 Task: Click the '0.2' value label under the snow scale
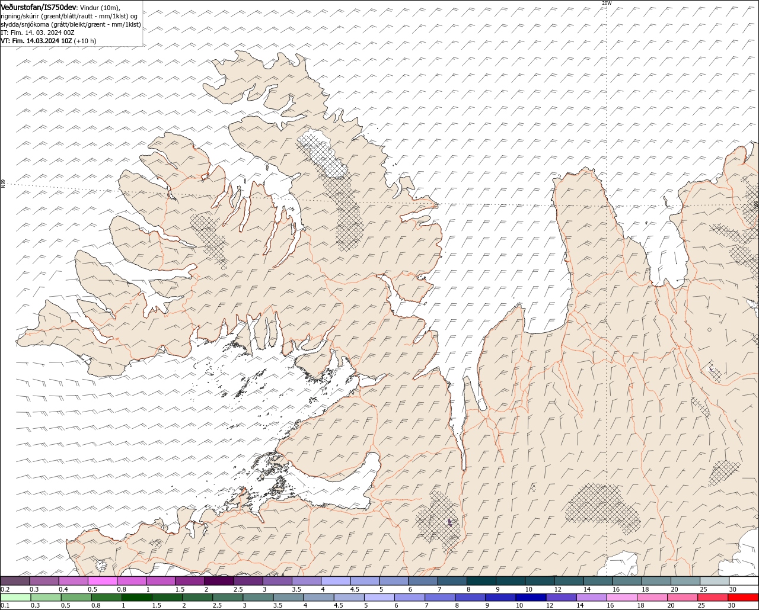pos(5,589)
